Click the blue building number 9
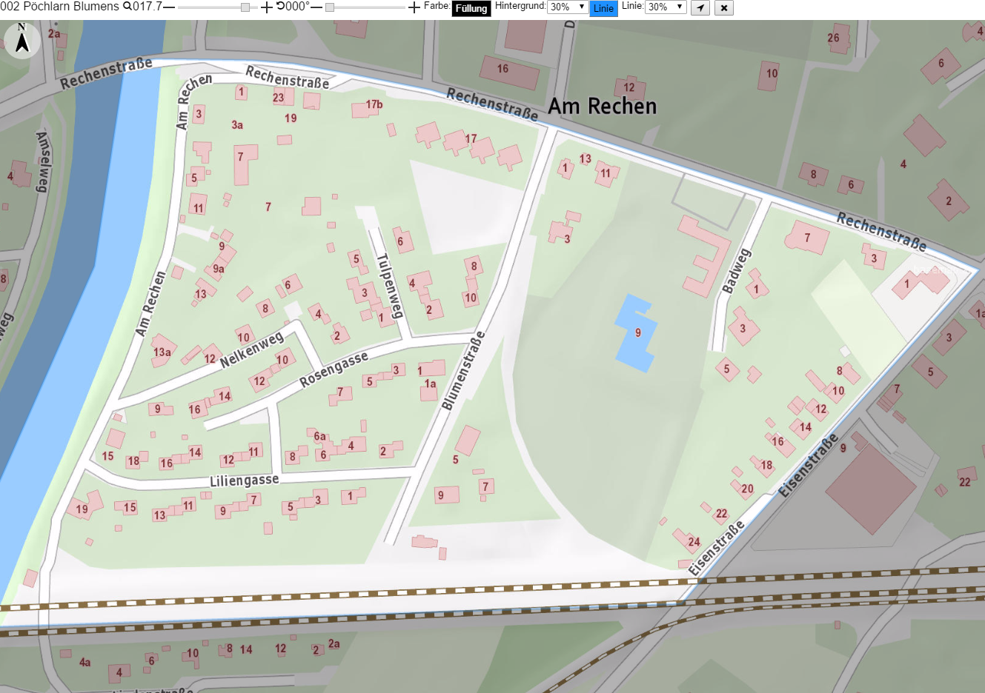 click(636, 332)
